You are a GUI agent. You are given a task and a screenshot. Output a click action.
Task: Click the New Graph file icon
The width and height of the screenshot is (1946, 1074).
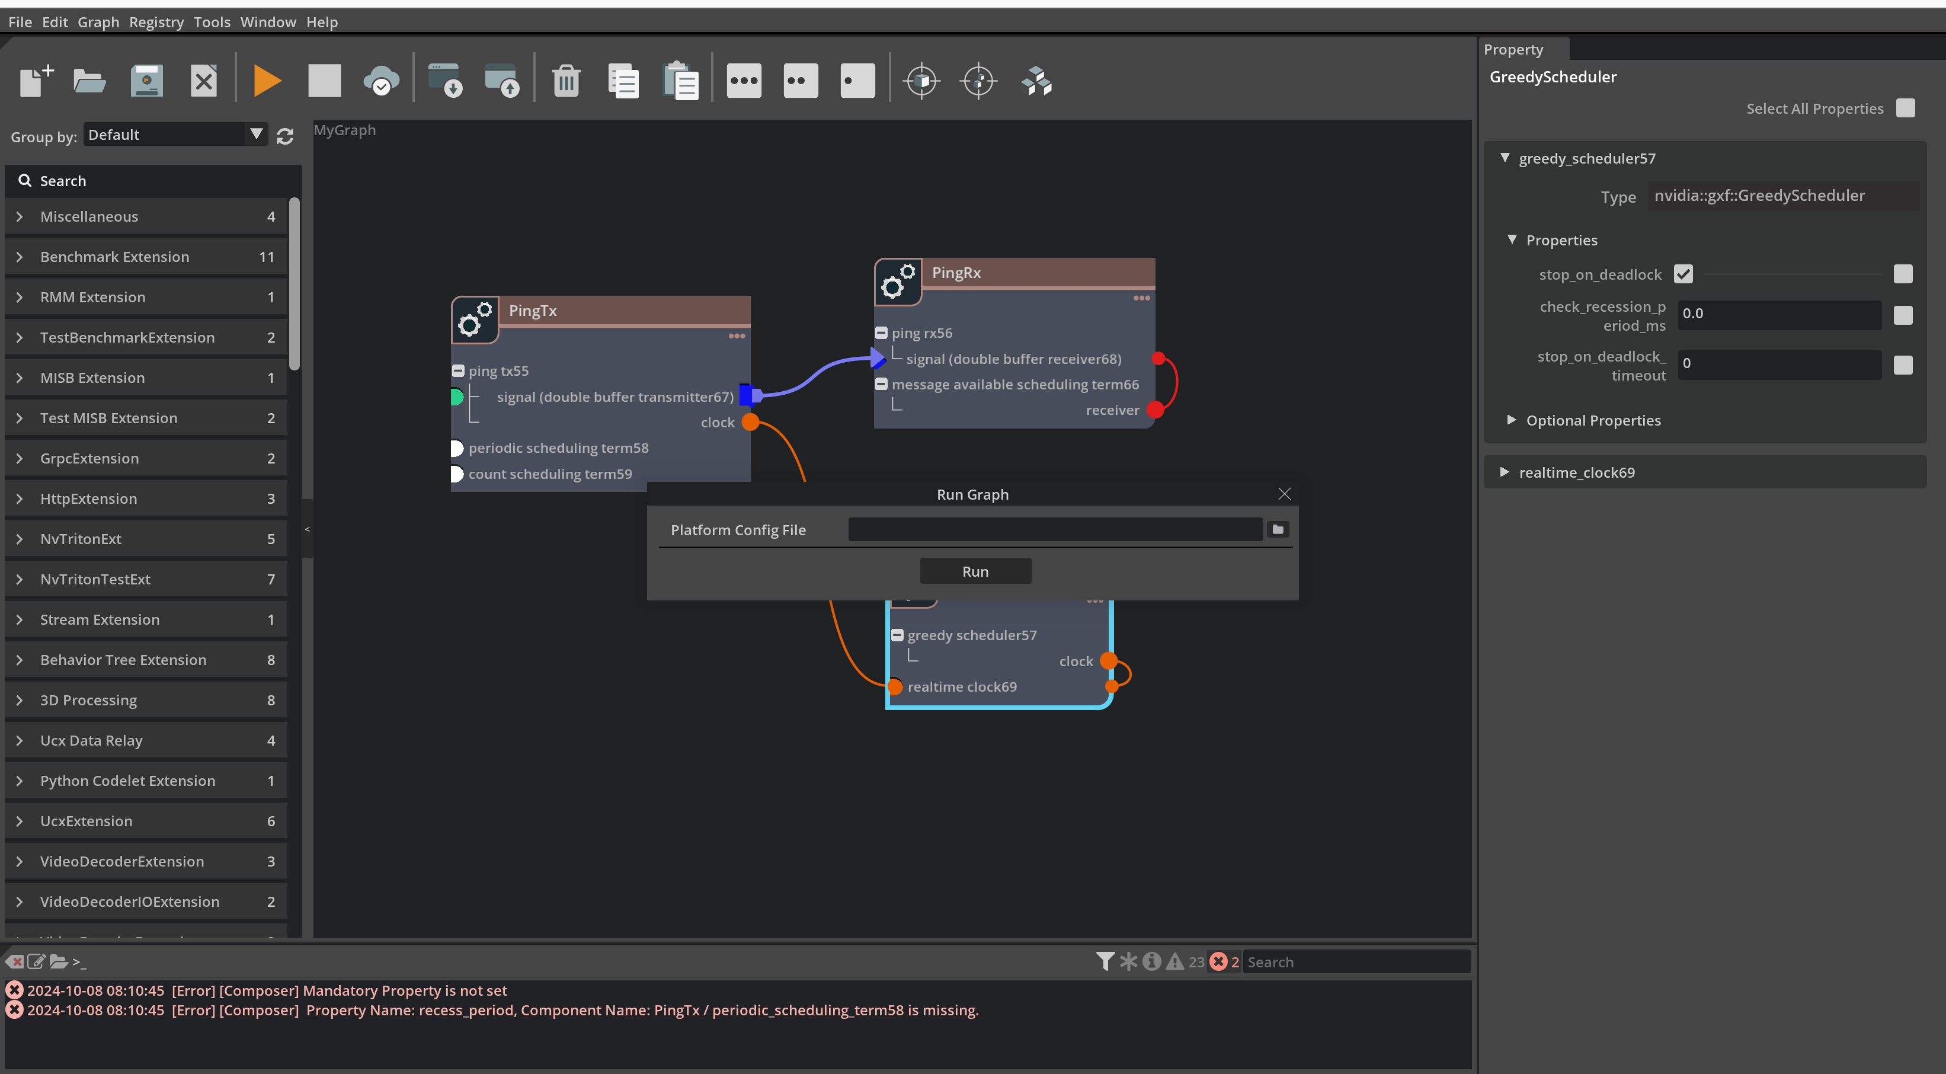click(x=36, y=81)
